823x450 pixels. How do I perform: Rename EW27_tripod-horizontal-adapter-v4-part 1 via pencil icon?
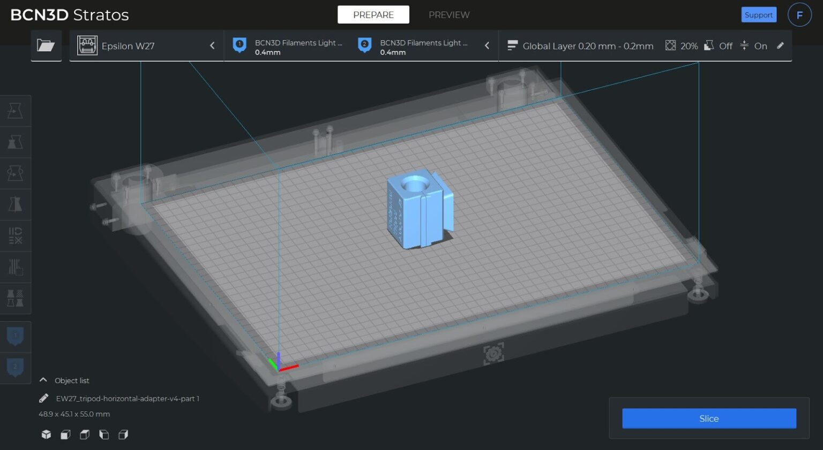(43, 398)
